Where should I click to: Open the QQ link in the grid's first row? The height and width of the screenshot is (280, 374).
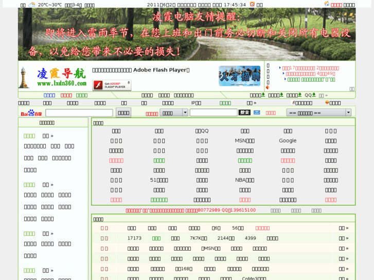click(202, 131)
